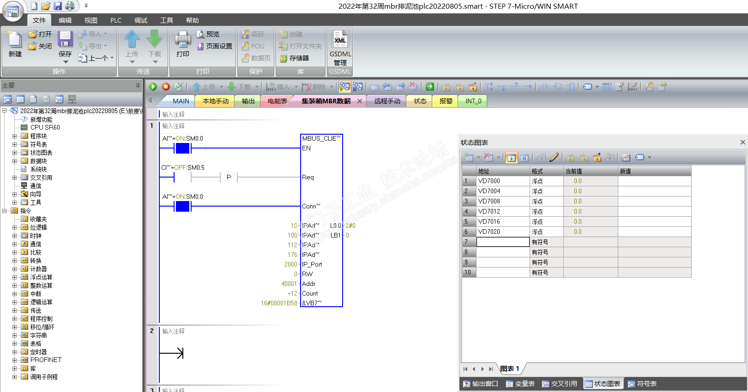The height and width of the screenshot is (392, 748).
Task: Open the PLC ribbon tab
Action: point(116,20)
